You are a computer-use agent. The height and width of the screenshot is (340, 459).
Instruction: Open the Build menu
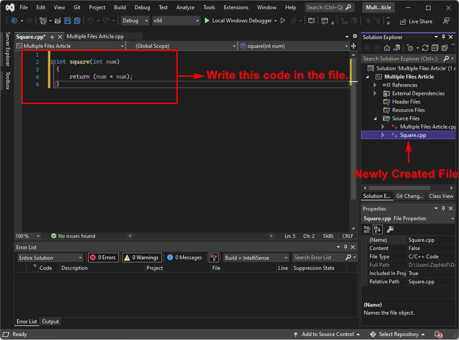(120, 7)
